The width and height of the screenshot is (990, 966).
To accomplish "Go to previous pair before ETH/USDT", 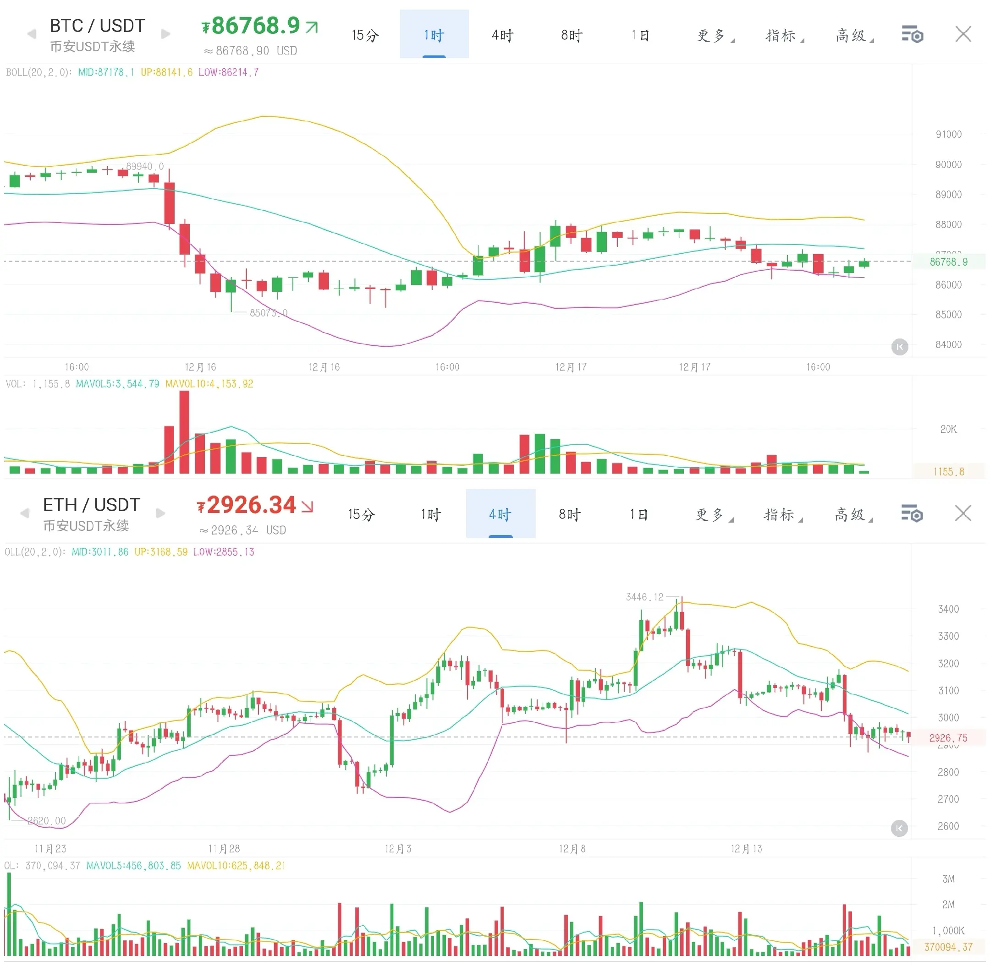I will click(25, 513).
